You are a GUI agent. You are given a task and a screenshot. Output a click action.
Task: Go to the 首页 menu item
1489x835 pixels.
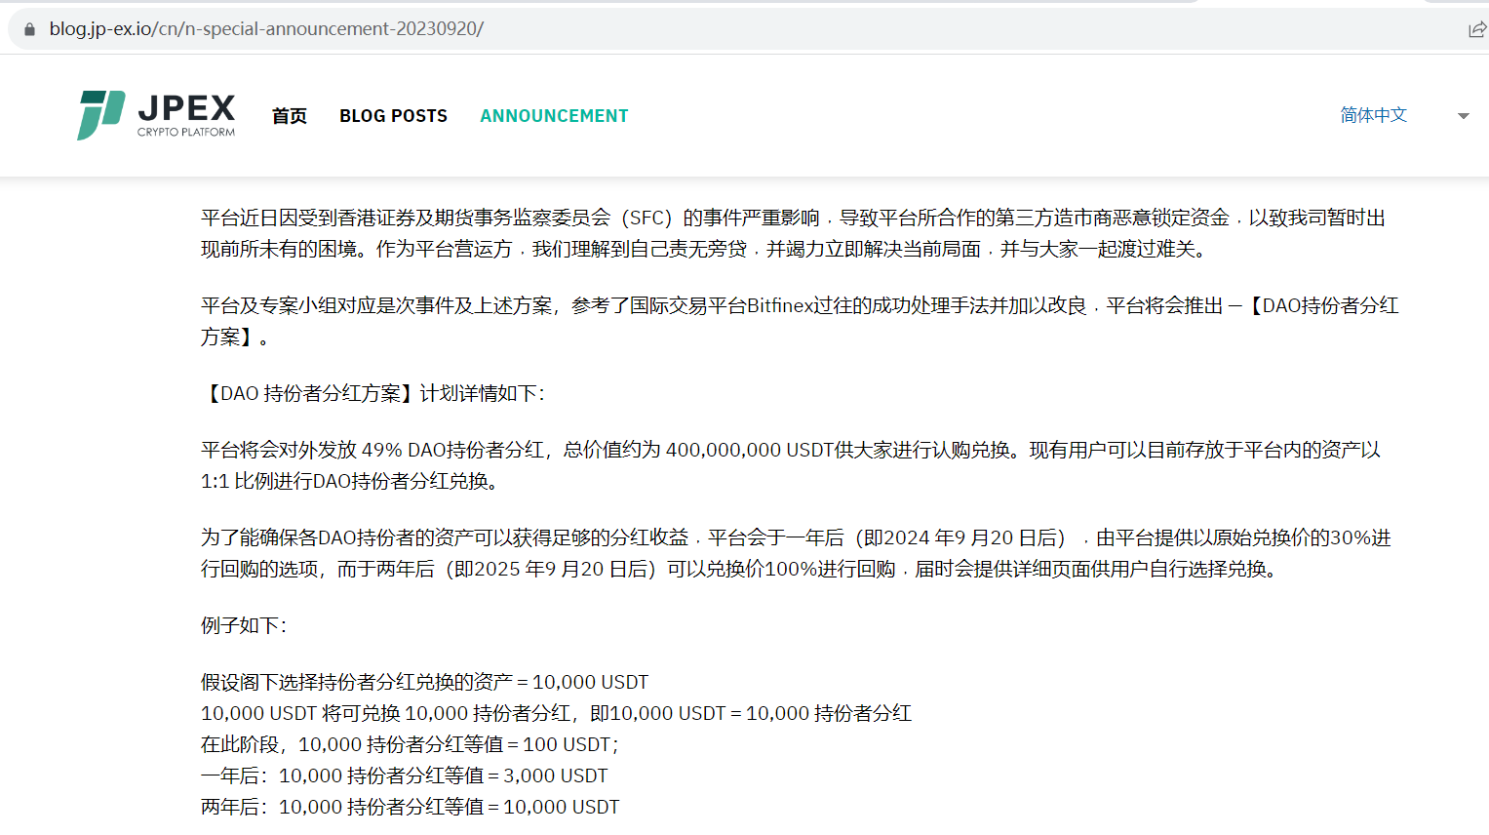[x=290, y=116]
